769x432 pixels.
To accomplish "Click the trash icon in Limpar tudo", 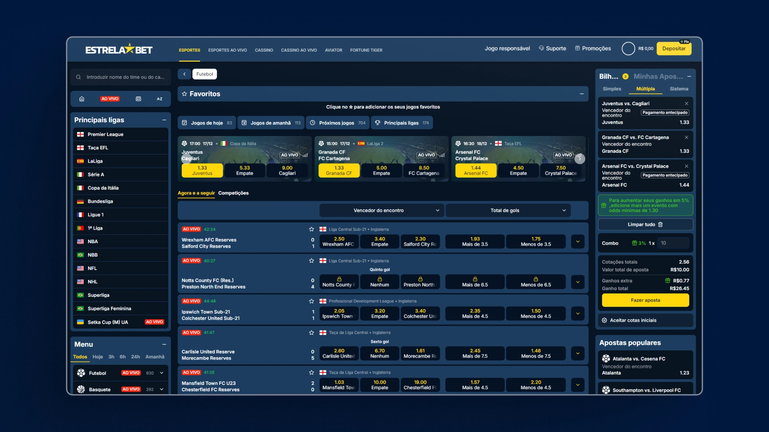I will coord(660,224).
